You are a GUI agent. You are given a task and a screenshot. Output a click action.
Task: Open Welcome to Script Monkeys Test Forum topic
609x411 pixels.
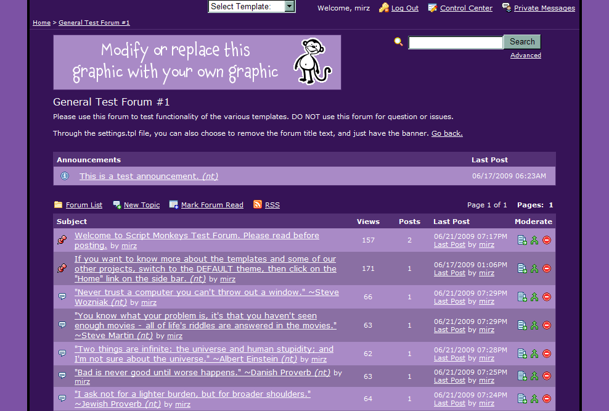click(x=197, y=240)
